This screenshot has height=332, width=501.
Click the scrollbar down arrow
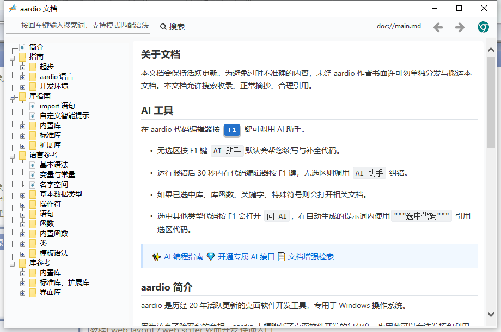[x=491, y=315]
